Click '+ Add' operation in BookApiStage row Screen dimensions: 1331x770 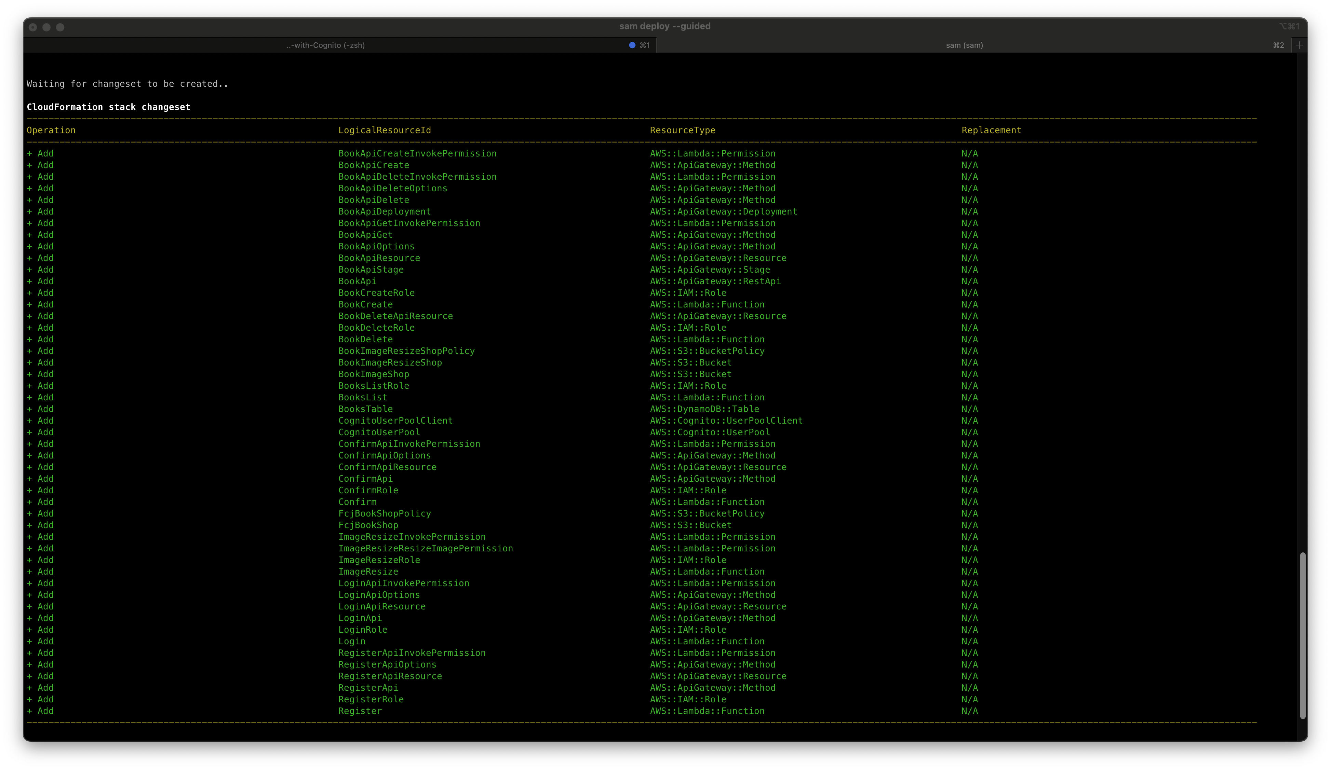coord(40,270)
